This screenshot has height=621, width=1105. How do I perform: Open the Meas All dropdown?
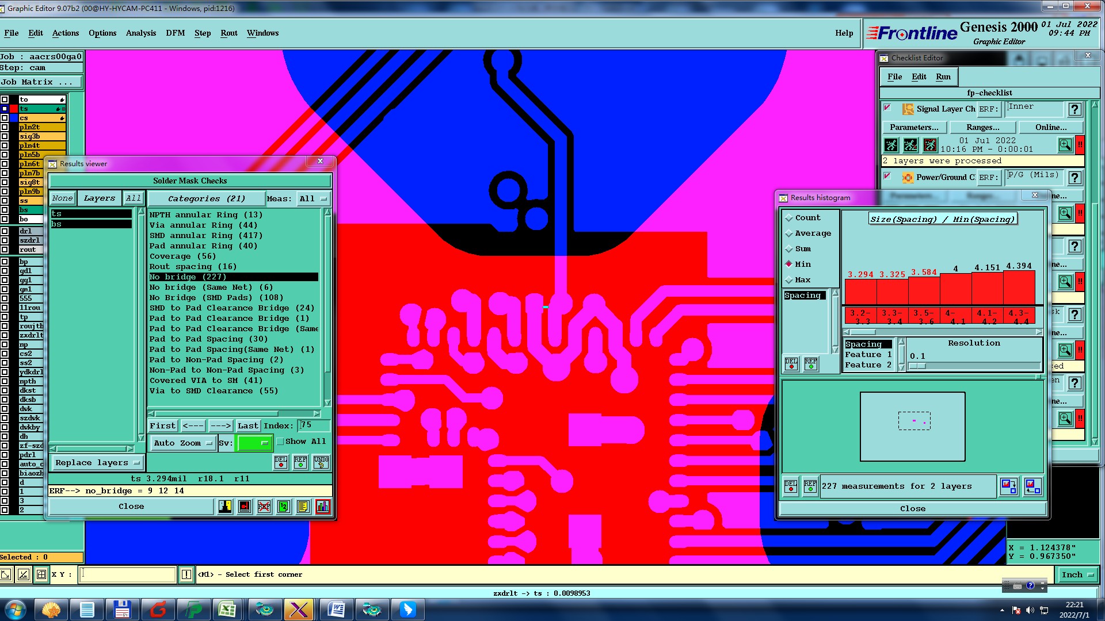(x=313, y=199)
